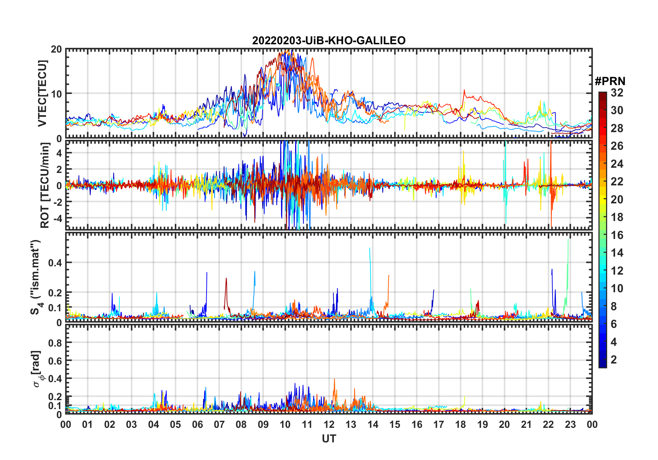The image size is (658, 460).
Task: Click ROT y-axis tick label -2
Action: click(x=57, y=202)
